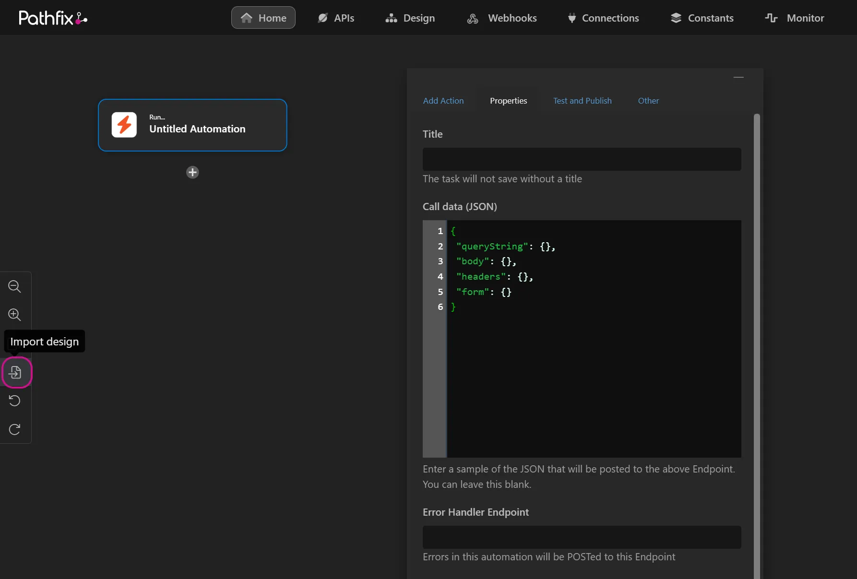Click the plus icon below Untitled Automation
Image resolution: width=857 pixels, height=579 pixels.
tap(192, 172)
